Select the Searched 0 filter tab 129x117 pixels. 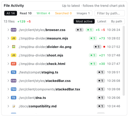tap(63, 13)
